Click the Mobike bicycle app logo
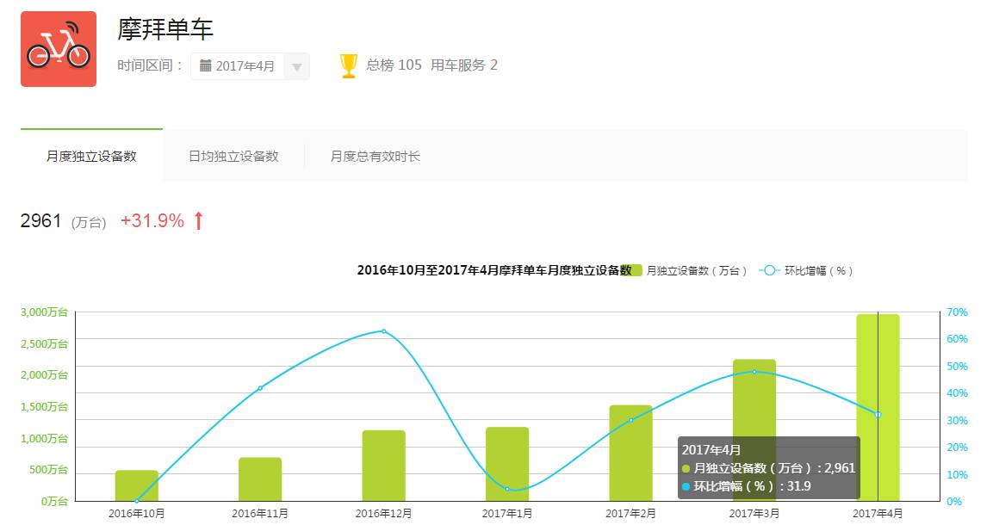Viewport: 993px width, 525px height. click(59, 49)
